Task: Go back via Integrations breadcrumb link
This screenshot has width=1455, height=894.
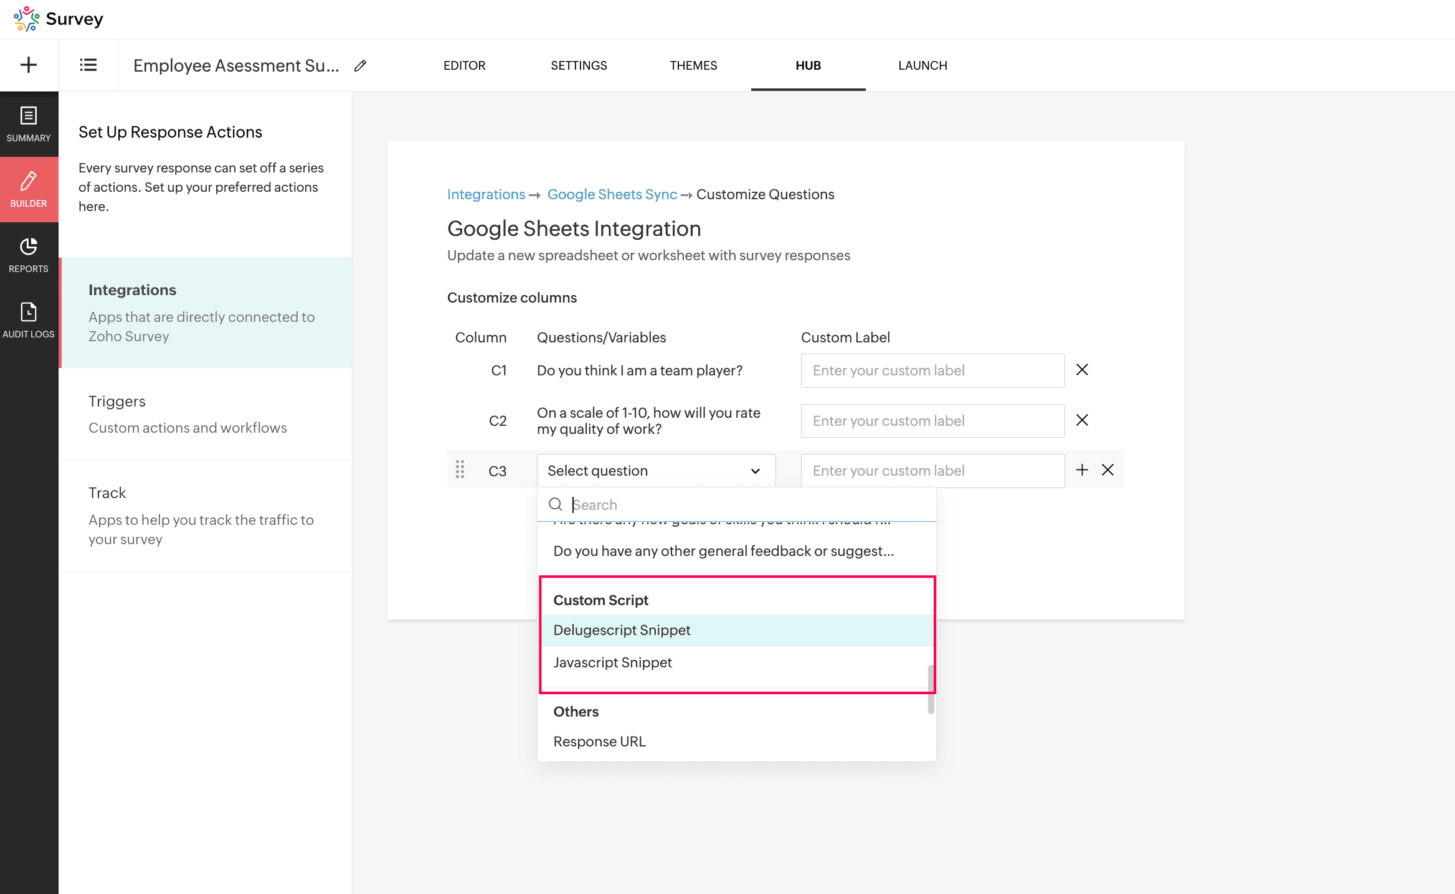Action: [486, 194]
